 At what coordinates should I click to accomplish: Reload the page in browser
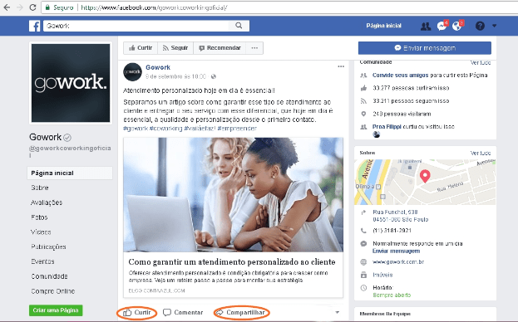coord(32,7)
